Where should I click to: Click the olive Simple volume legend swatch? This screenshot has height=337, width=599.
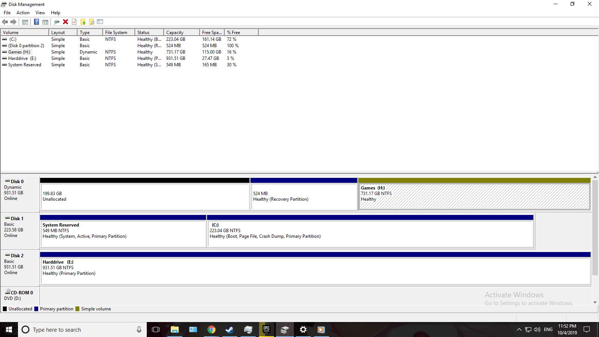(77, 309)
